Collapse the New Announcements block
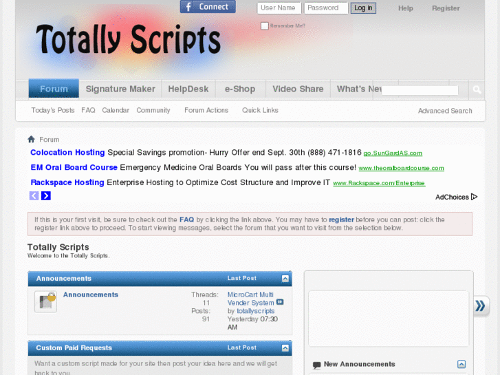Viewport: 500px width, 375px height. point(461,364)
